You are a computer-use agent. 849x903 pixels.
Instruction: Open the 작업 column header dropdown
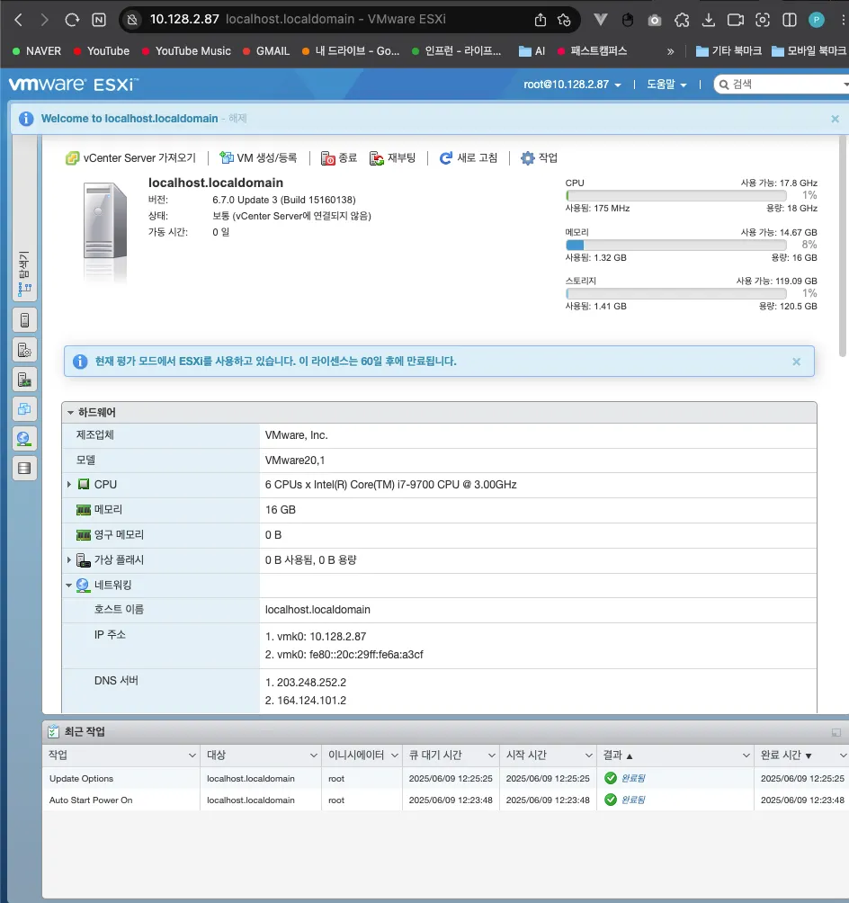tap(192, 755)
